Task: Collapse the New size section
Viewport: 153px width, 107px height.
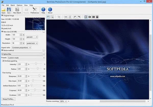Action: tap(2, 32)
